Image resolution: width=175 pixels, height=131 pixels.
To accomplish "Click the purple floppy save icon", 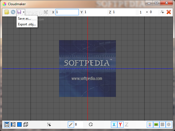I will tap(19, 12).
